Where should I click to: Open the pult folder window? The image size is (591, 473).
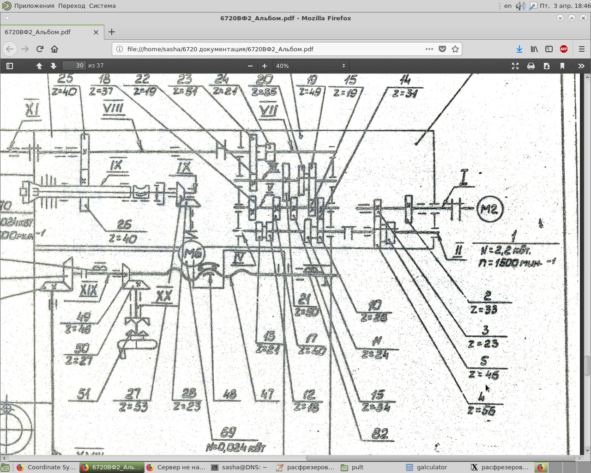pyautogui.click(x=370, y=467)
